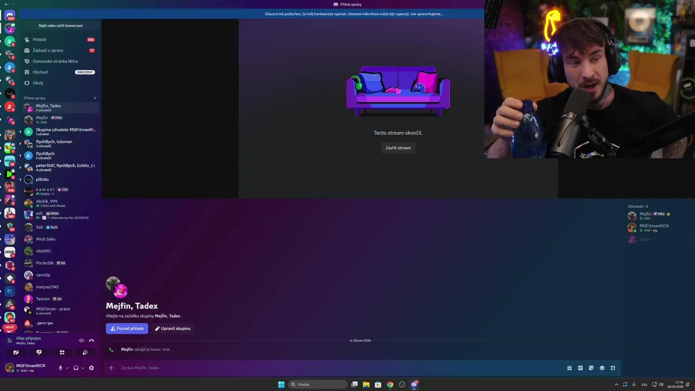The height and width of the screenshot is (391, 695).
Task: Disconnect from the voice call
Action: (91, 340)
